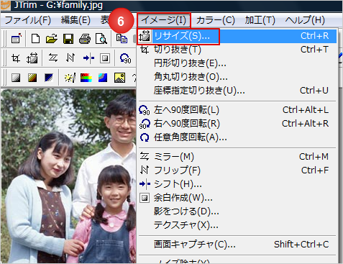Select テクスチャ(X)... menu entry

tap(237, 225)
